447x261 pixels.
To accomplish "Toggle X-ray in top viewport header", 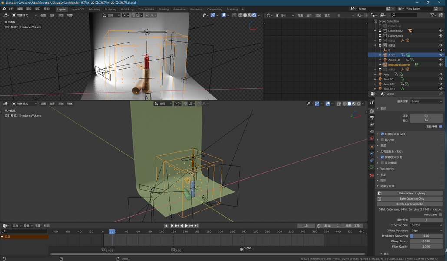I will (x=234, y=15).
